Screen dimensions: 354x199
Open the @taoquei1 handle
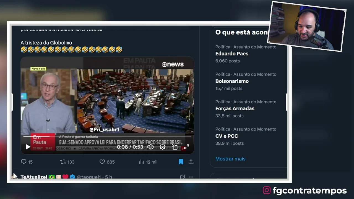tap(89, 177)
